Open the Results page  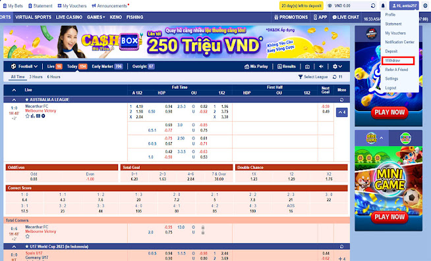[x=287, y=66]
